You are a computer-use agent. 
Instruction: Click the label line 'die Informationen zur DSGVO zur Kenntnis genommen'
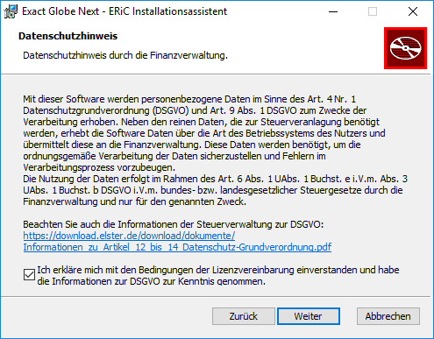151,281
